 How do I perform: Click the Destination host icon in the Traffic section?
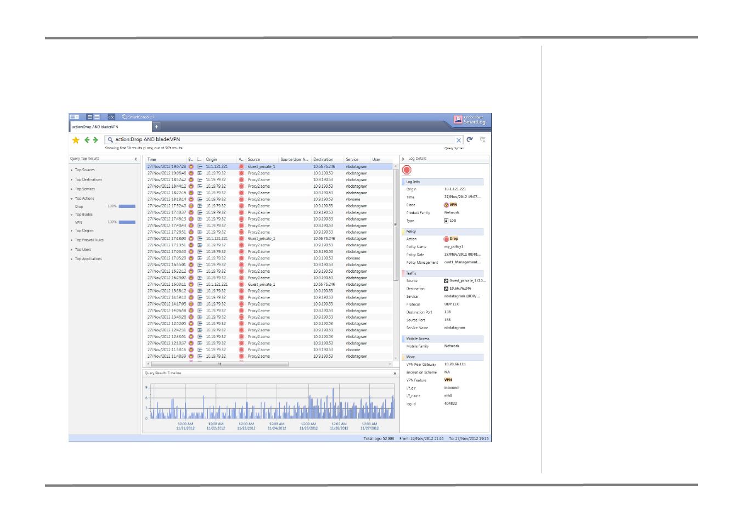[x=446, y=288]
